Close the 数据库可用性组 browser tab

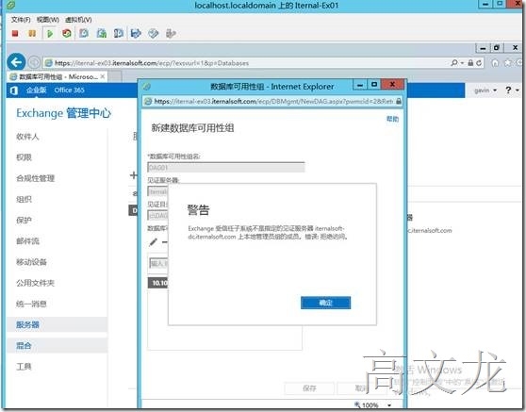click(x=103, y=76)
